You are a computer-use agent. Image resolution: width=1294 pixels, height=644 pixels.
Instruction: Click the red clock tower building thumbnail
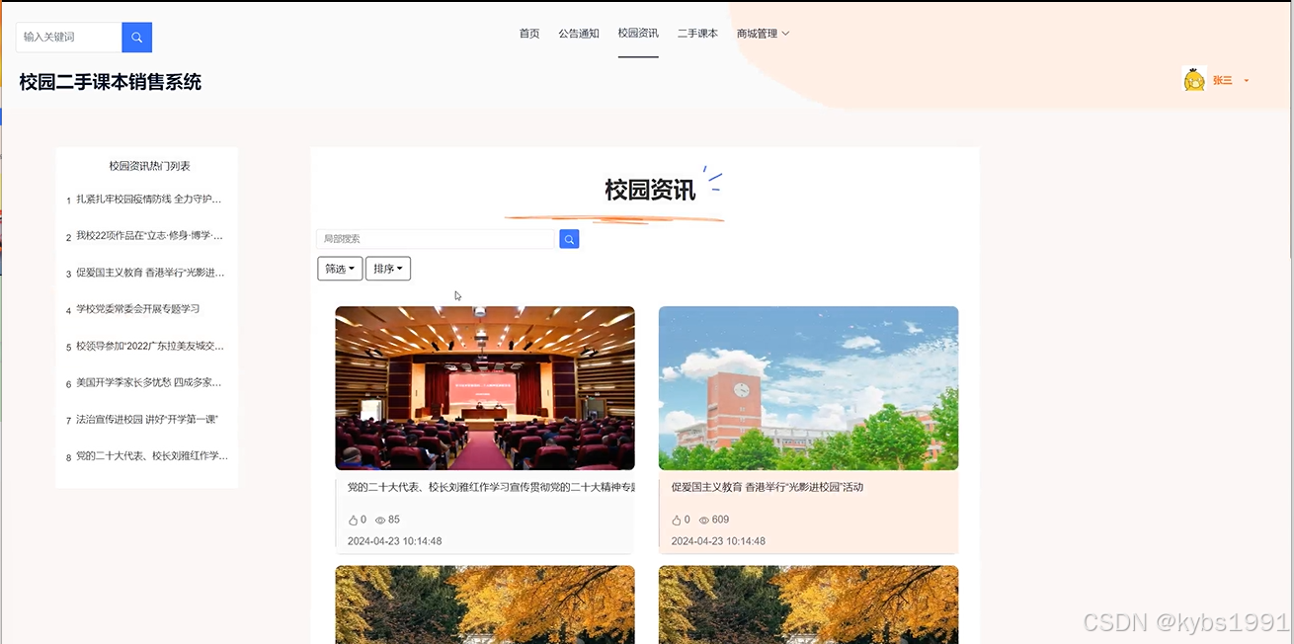(808, 388)
